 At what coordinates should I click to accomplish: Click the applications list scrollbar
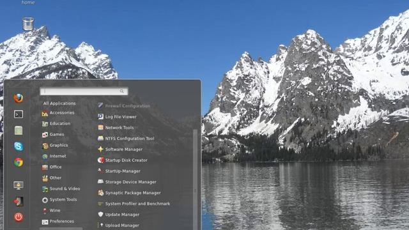(195, 180)
